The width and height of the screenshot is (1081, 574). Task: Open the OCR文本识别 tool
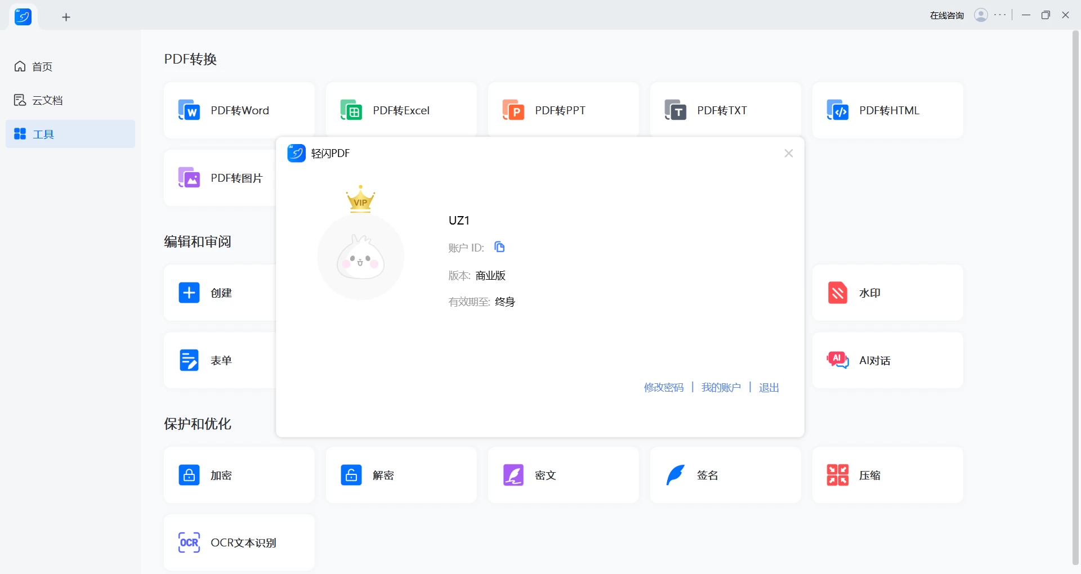239,542
